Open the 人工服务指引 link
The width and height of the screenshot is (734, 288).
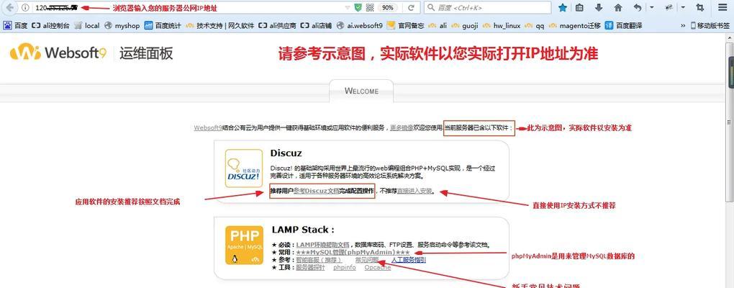point(409,260)
